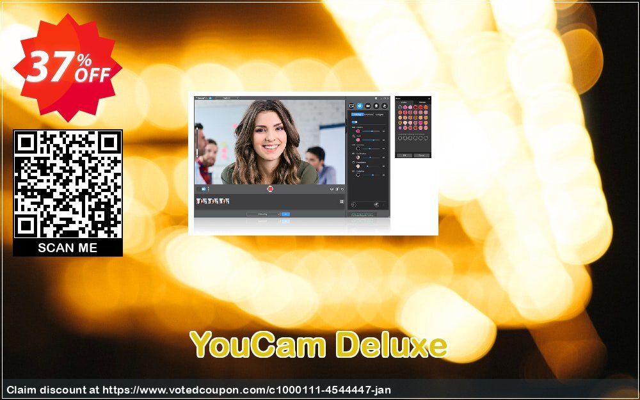Select the second captured photo thumbnail
Viewport: 640px width, 400px height.
click(x=213, y=201)
